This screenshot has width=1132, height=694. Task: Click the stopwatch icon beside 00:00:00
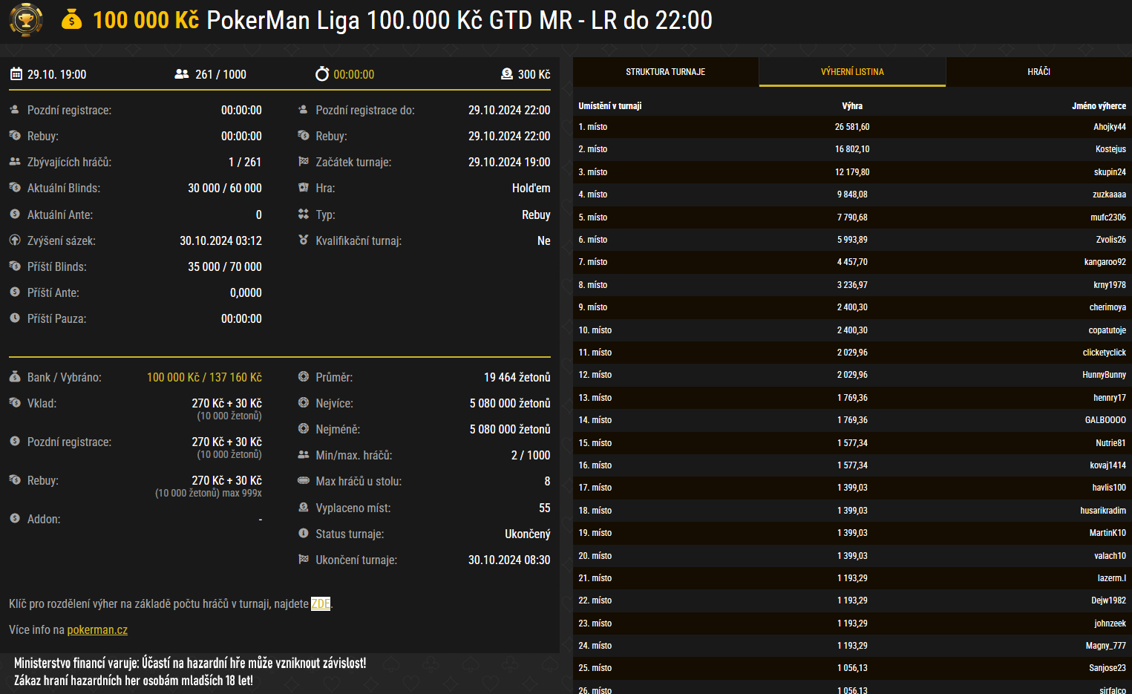322,73
